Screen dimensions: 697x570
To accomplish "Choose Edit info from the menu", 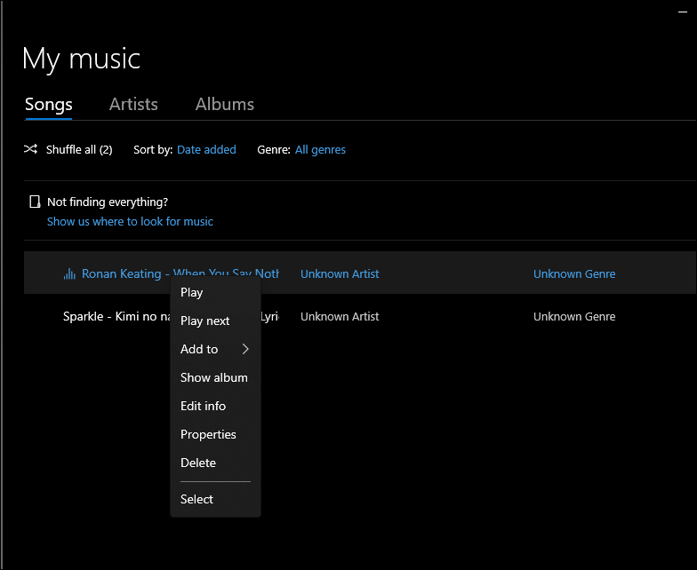I will pyautogui.click(x=204, y=406).
